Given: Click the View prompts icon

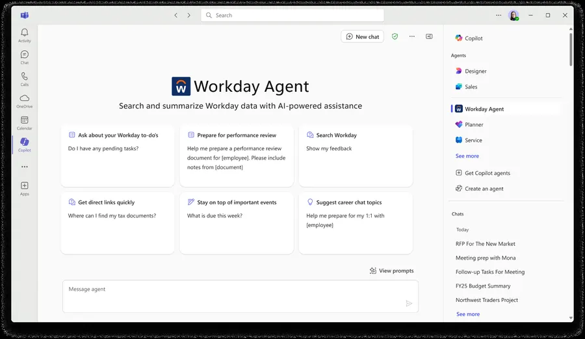Looking at the screenshot, I should pos(372,271).
